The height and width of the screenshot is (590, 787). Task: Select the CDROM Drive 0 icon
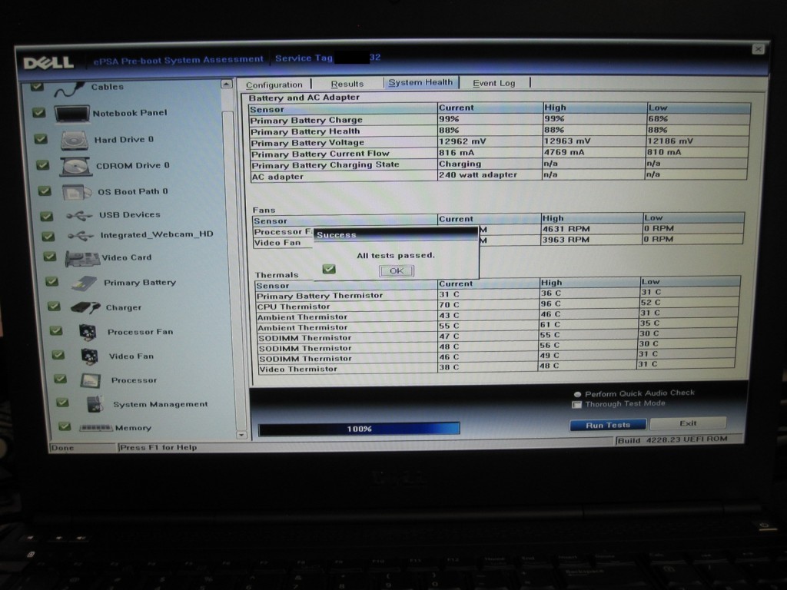pyautogui.click(x=76, y=167)
